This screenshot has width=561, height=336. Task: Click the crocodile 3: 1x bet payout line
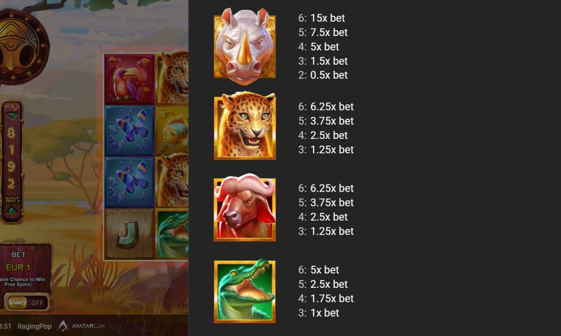(319, 313)
